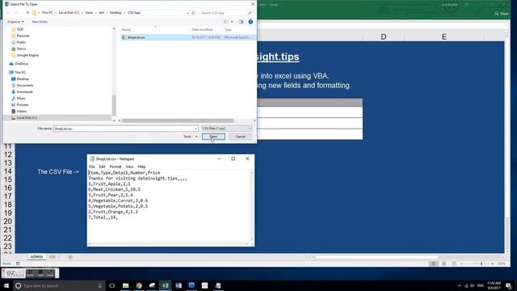The image size is (517, 291).
Task: Open Notepad Help menu
Action: [141, 167]
